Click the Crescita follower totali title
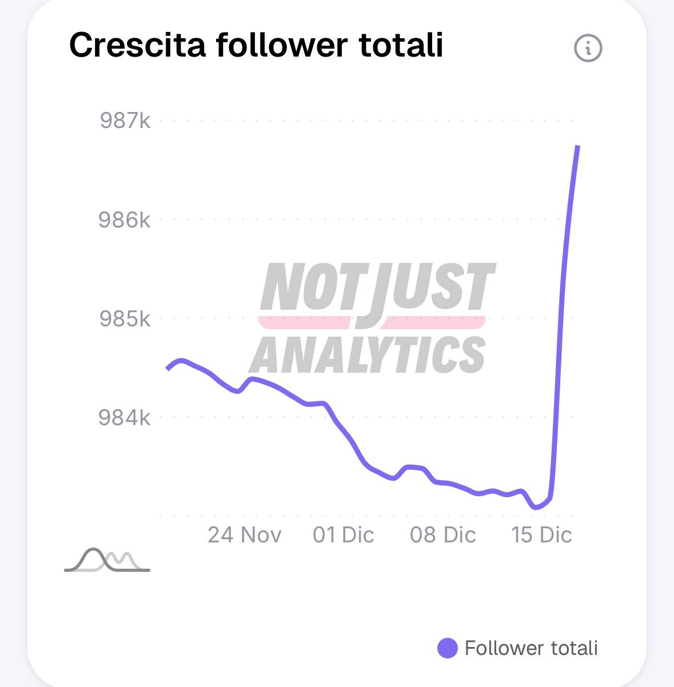Screen dimensions: 674x687 256,45
